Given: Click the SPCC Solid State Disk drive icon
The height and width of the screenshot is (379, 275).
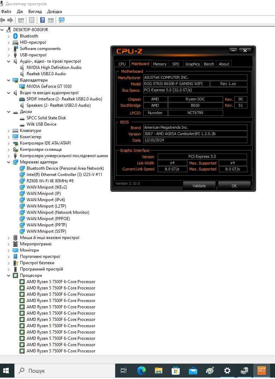Looking at the screenshot, I should (22, 118).
